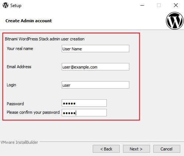Minimize the Setup window
The image size is (184, 156).
(142, 5)
